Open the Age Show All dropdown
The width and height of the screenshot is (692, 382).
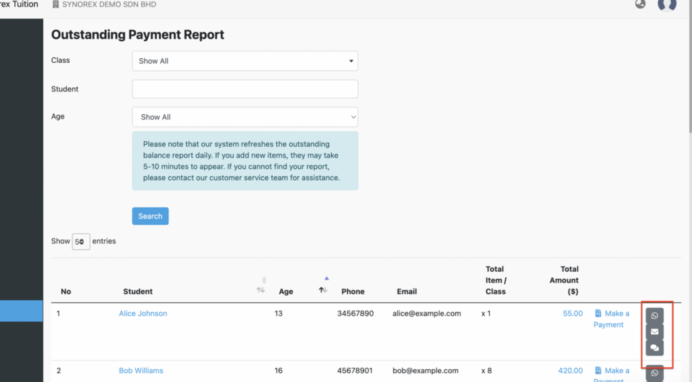point(245,117)
